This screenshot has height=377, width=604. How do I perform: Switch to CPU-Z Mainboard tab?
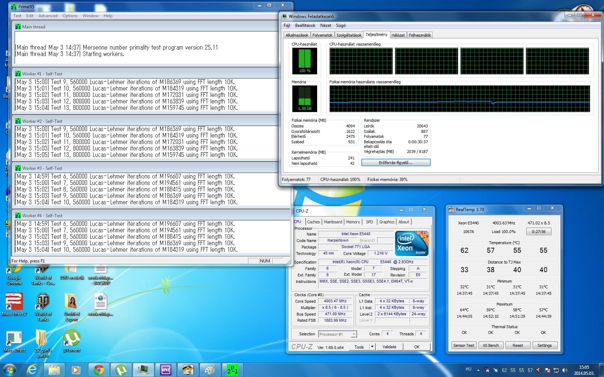[333, 222]
